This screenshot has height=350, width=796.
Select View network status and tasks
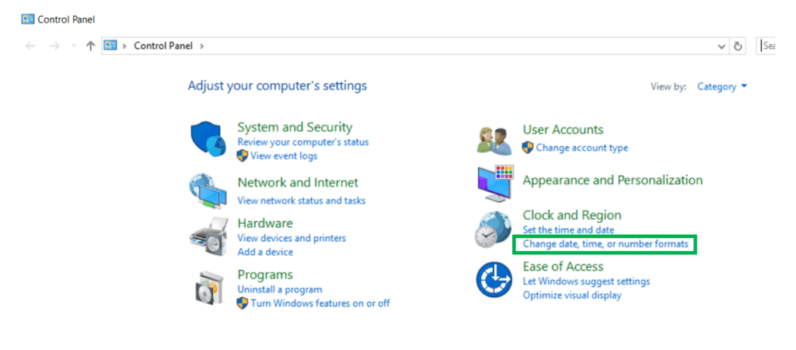tap(301, 201)
